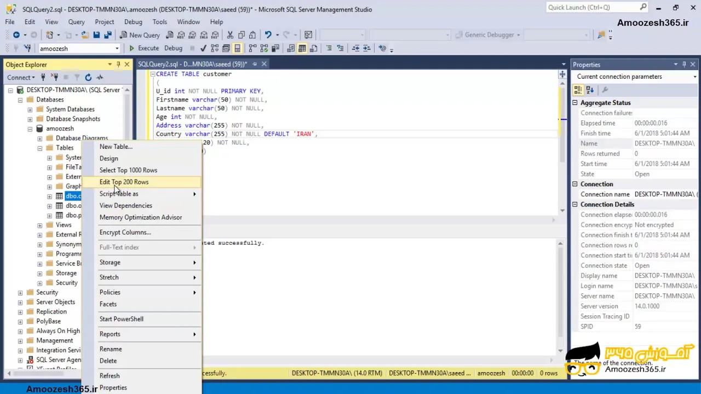Viewport: 701px width, 394px height.
Task: Click the Copy icon in toolbar
Action: [x=242, y=35]
